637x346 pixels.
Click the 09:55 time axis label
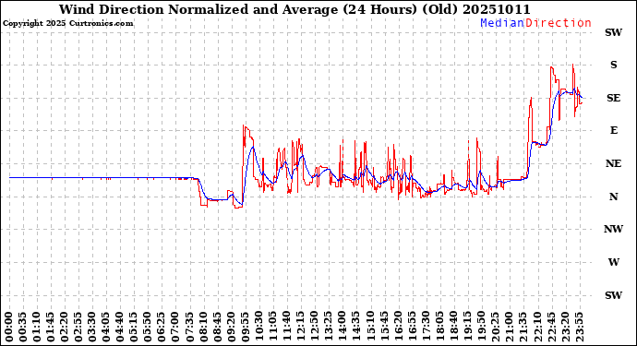point(245,327)
